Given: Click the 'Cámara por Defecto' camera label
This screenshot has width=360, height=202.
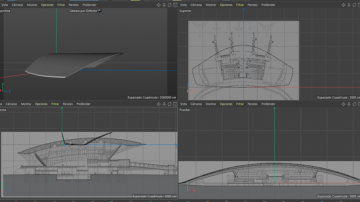Looking at the screenshot, I should tap(83, 11).
